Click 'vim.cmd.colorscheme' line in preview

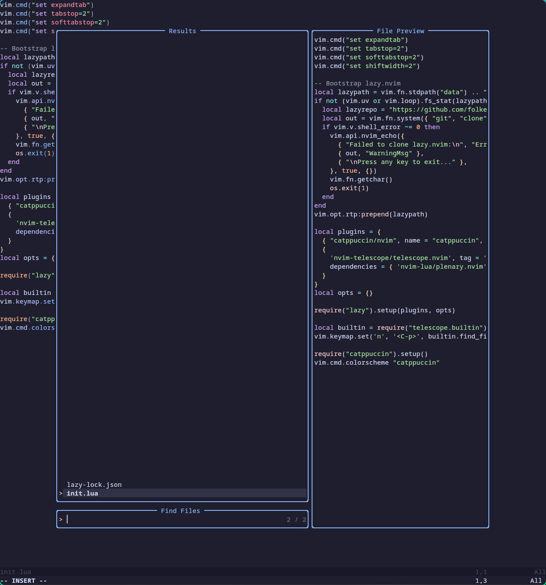click(377, 363)
